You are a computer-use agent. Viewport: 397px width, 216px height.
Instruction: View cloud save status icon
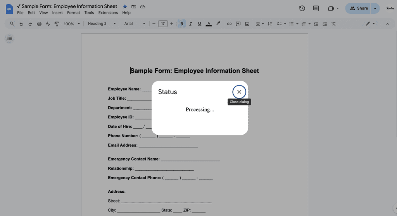coord(143,7)
